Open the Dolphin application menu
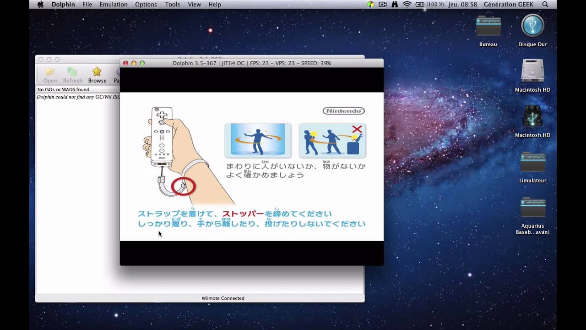Image resolution: width=586 pixels, height=330 pixels. (63, 4)
